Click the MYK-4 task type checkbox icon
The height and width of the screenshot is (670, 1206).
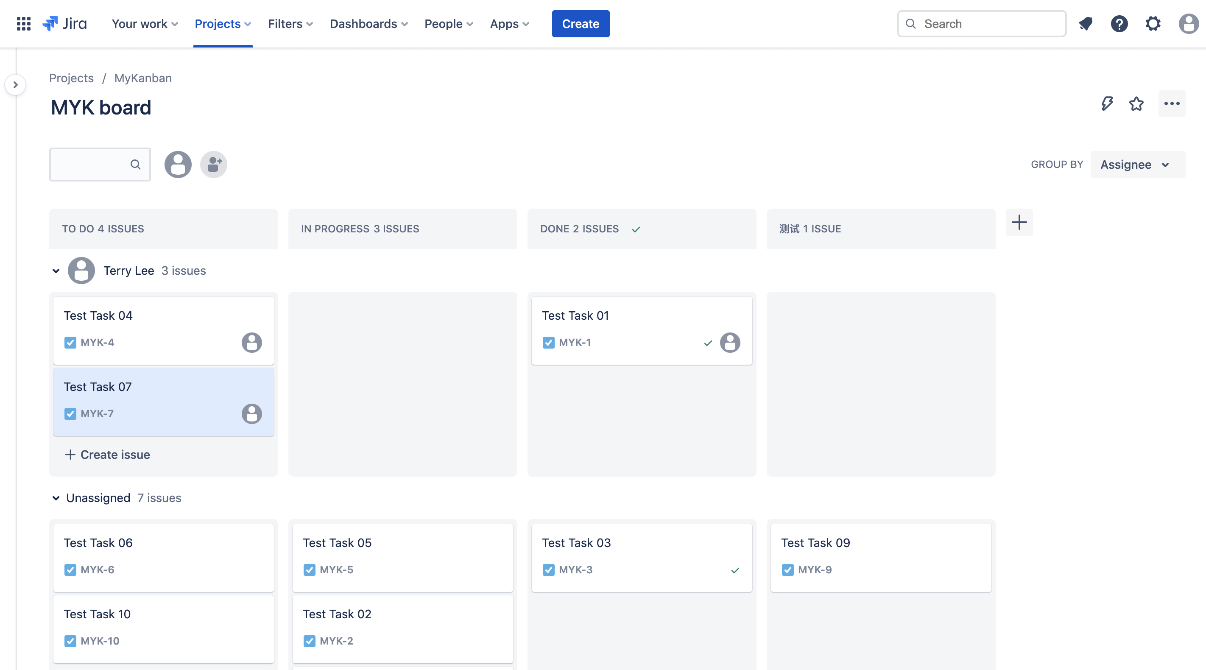coord(70,342)
